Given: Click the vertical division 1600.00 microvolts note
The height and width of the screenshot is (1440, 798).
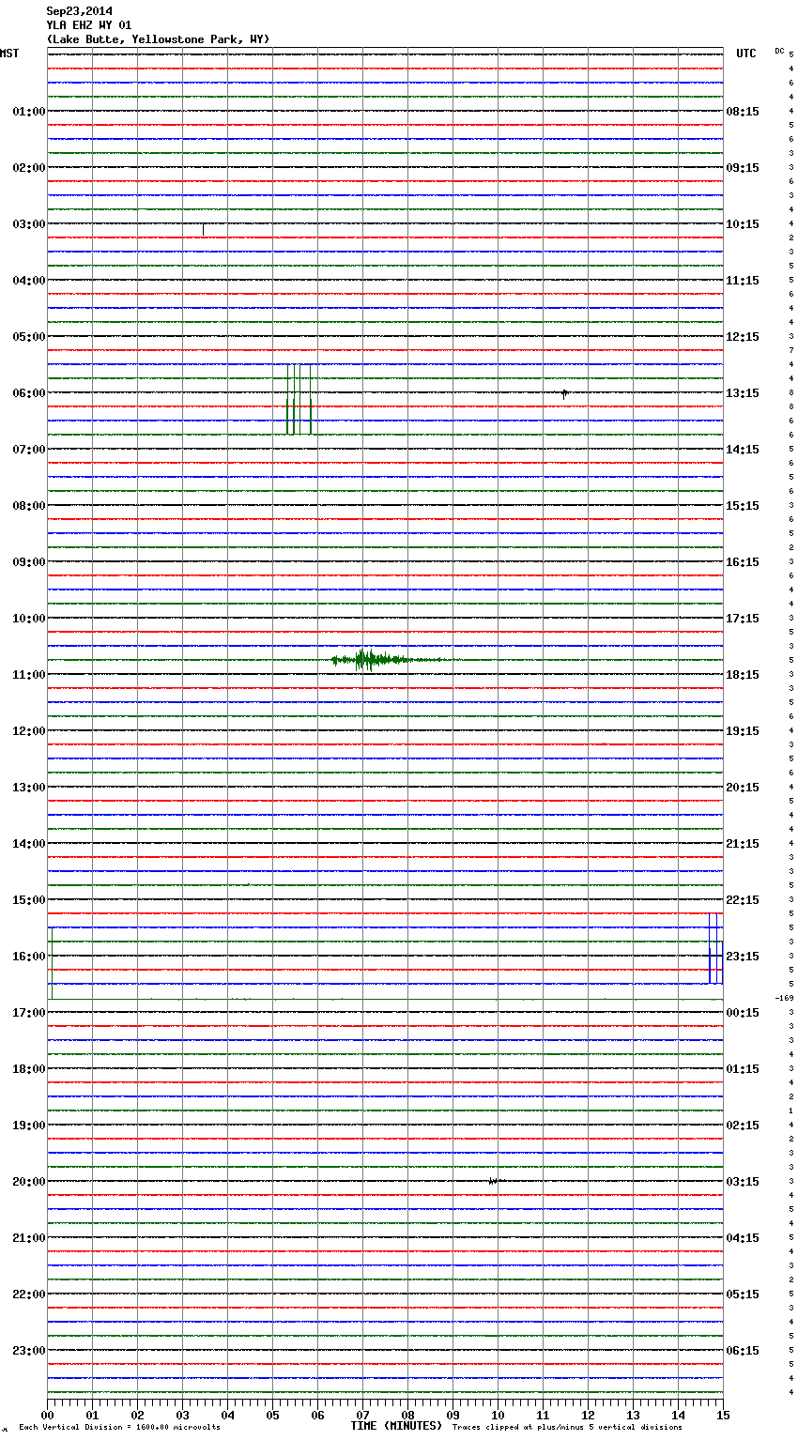Looking at the screenshot, I should pos(119,1428).
